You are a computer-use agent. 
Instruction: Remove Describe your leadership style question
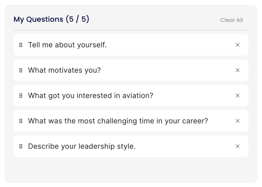click(237, 146)
